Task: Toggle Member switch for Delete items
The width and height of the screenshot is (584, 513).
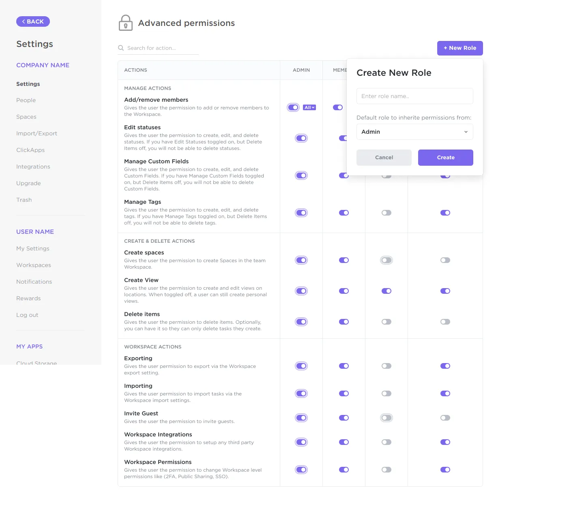Action: [x=344, y=322]
